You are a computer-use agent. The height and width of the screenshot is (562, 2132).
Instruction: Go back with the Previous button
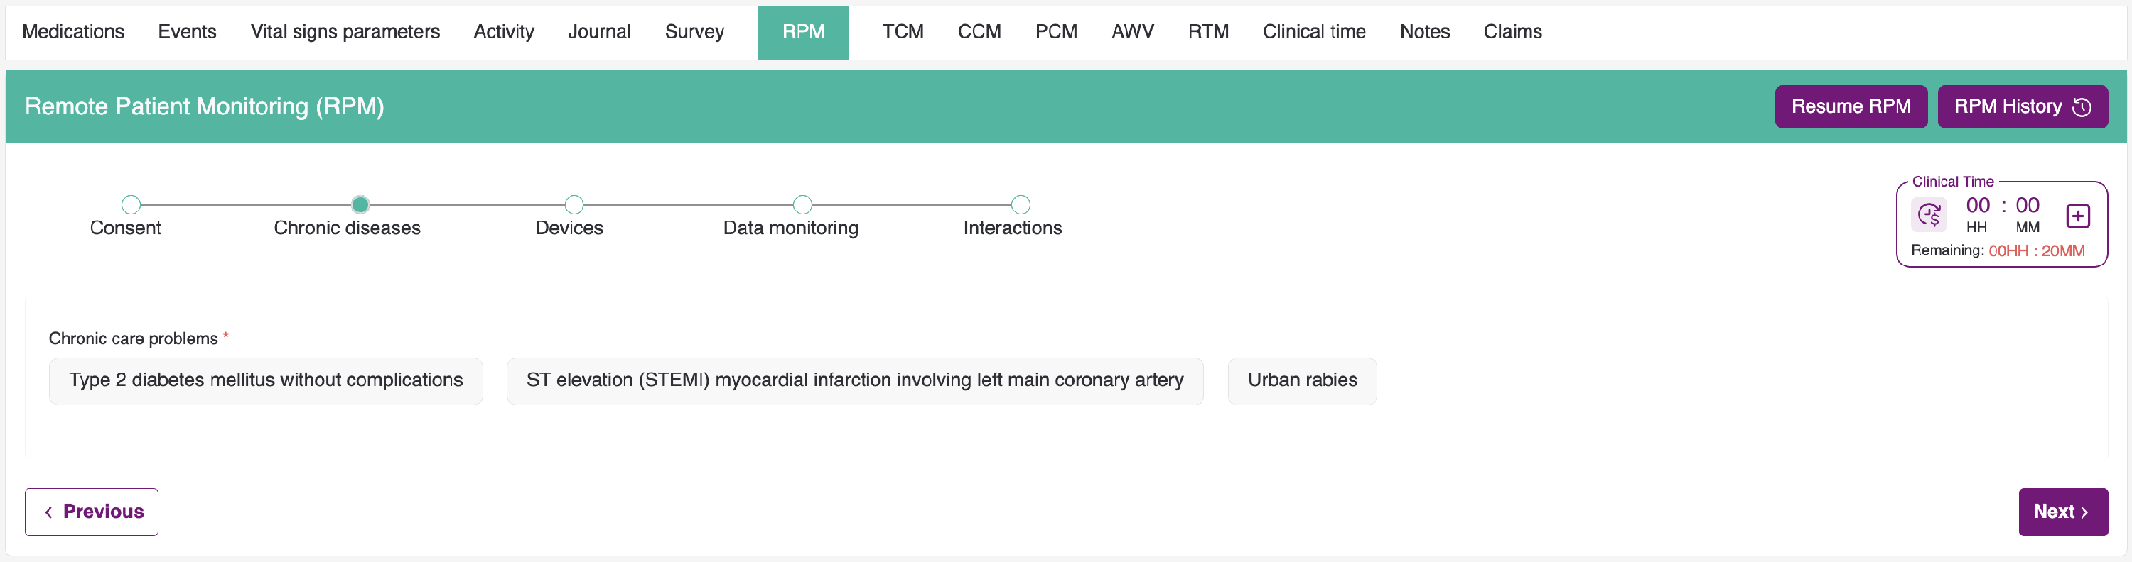[x=92, y=512]
